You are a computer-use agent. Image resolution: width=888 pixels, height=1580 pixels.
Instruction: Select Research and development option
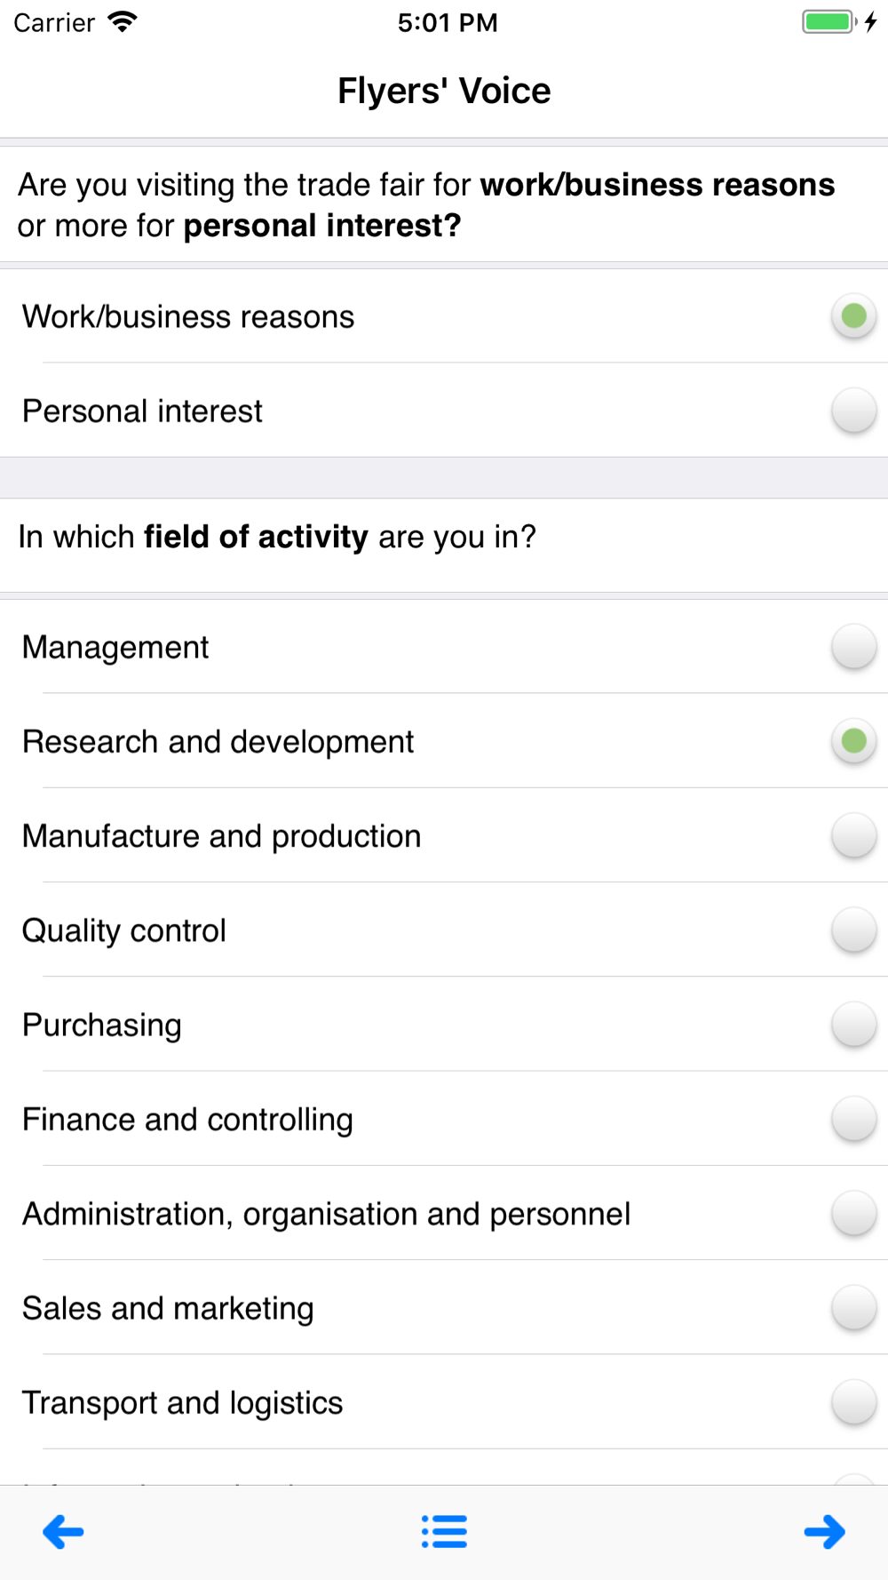coord(853,741)
